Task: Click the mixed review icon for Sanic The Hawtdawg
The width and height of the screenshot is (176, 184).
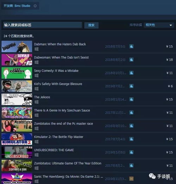Action: [131, 179]
